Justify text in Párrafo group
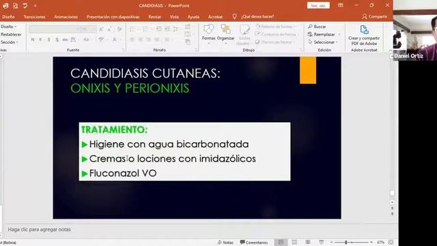 157,40
